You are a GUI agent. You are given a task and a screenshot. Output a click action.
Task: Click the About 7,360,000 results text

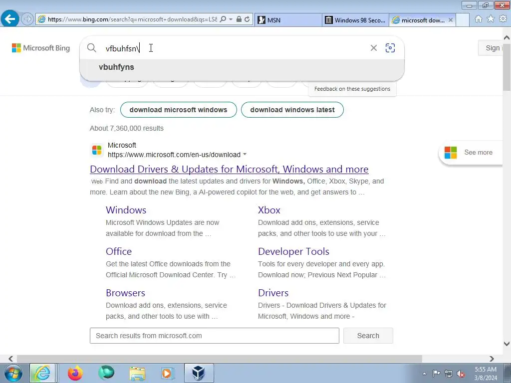(x=126, y=128)
